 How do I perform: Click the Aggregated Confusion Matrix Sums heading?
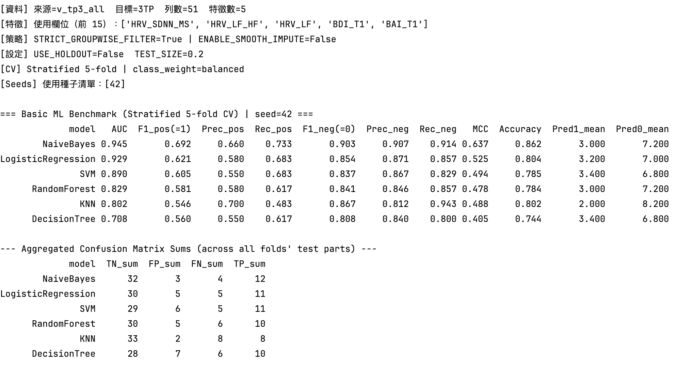[x=188, y=249]
